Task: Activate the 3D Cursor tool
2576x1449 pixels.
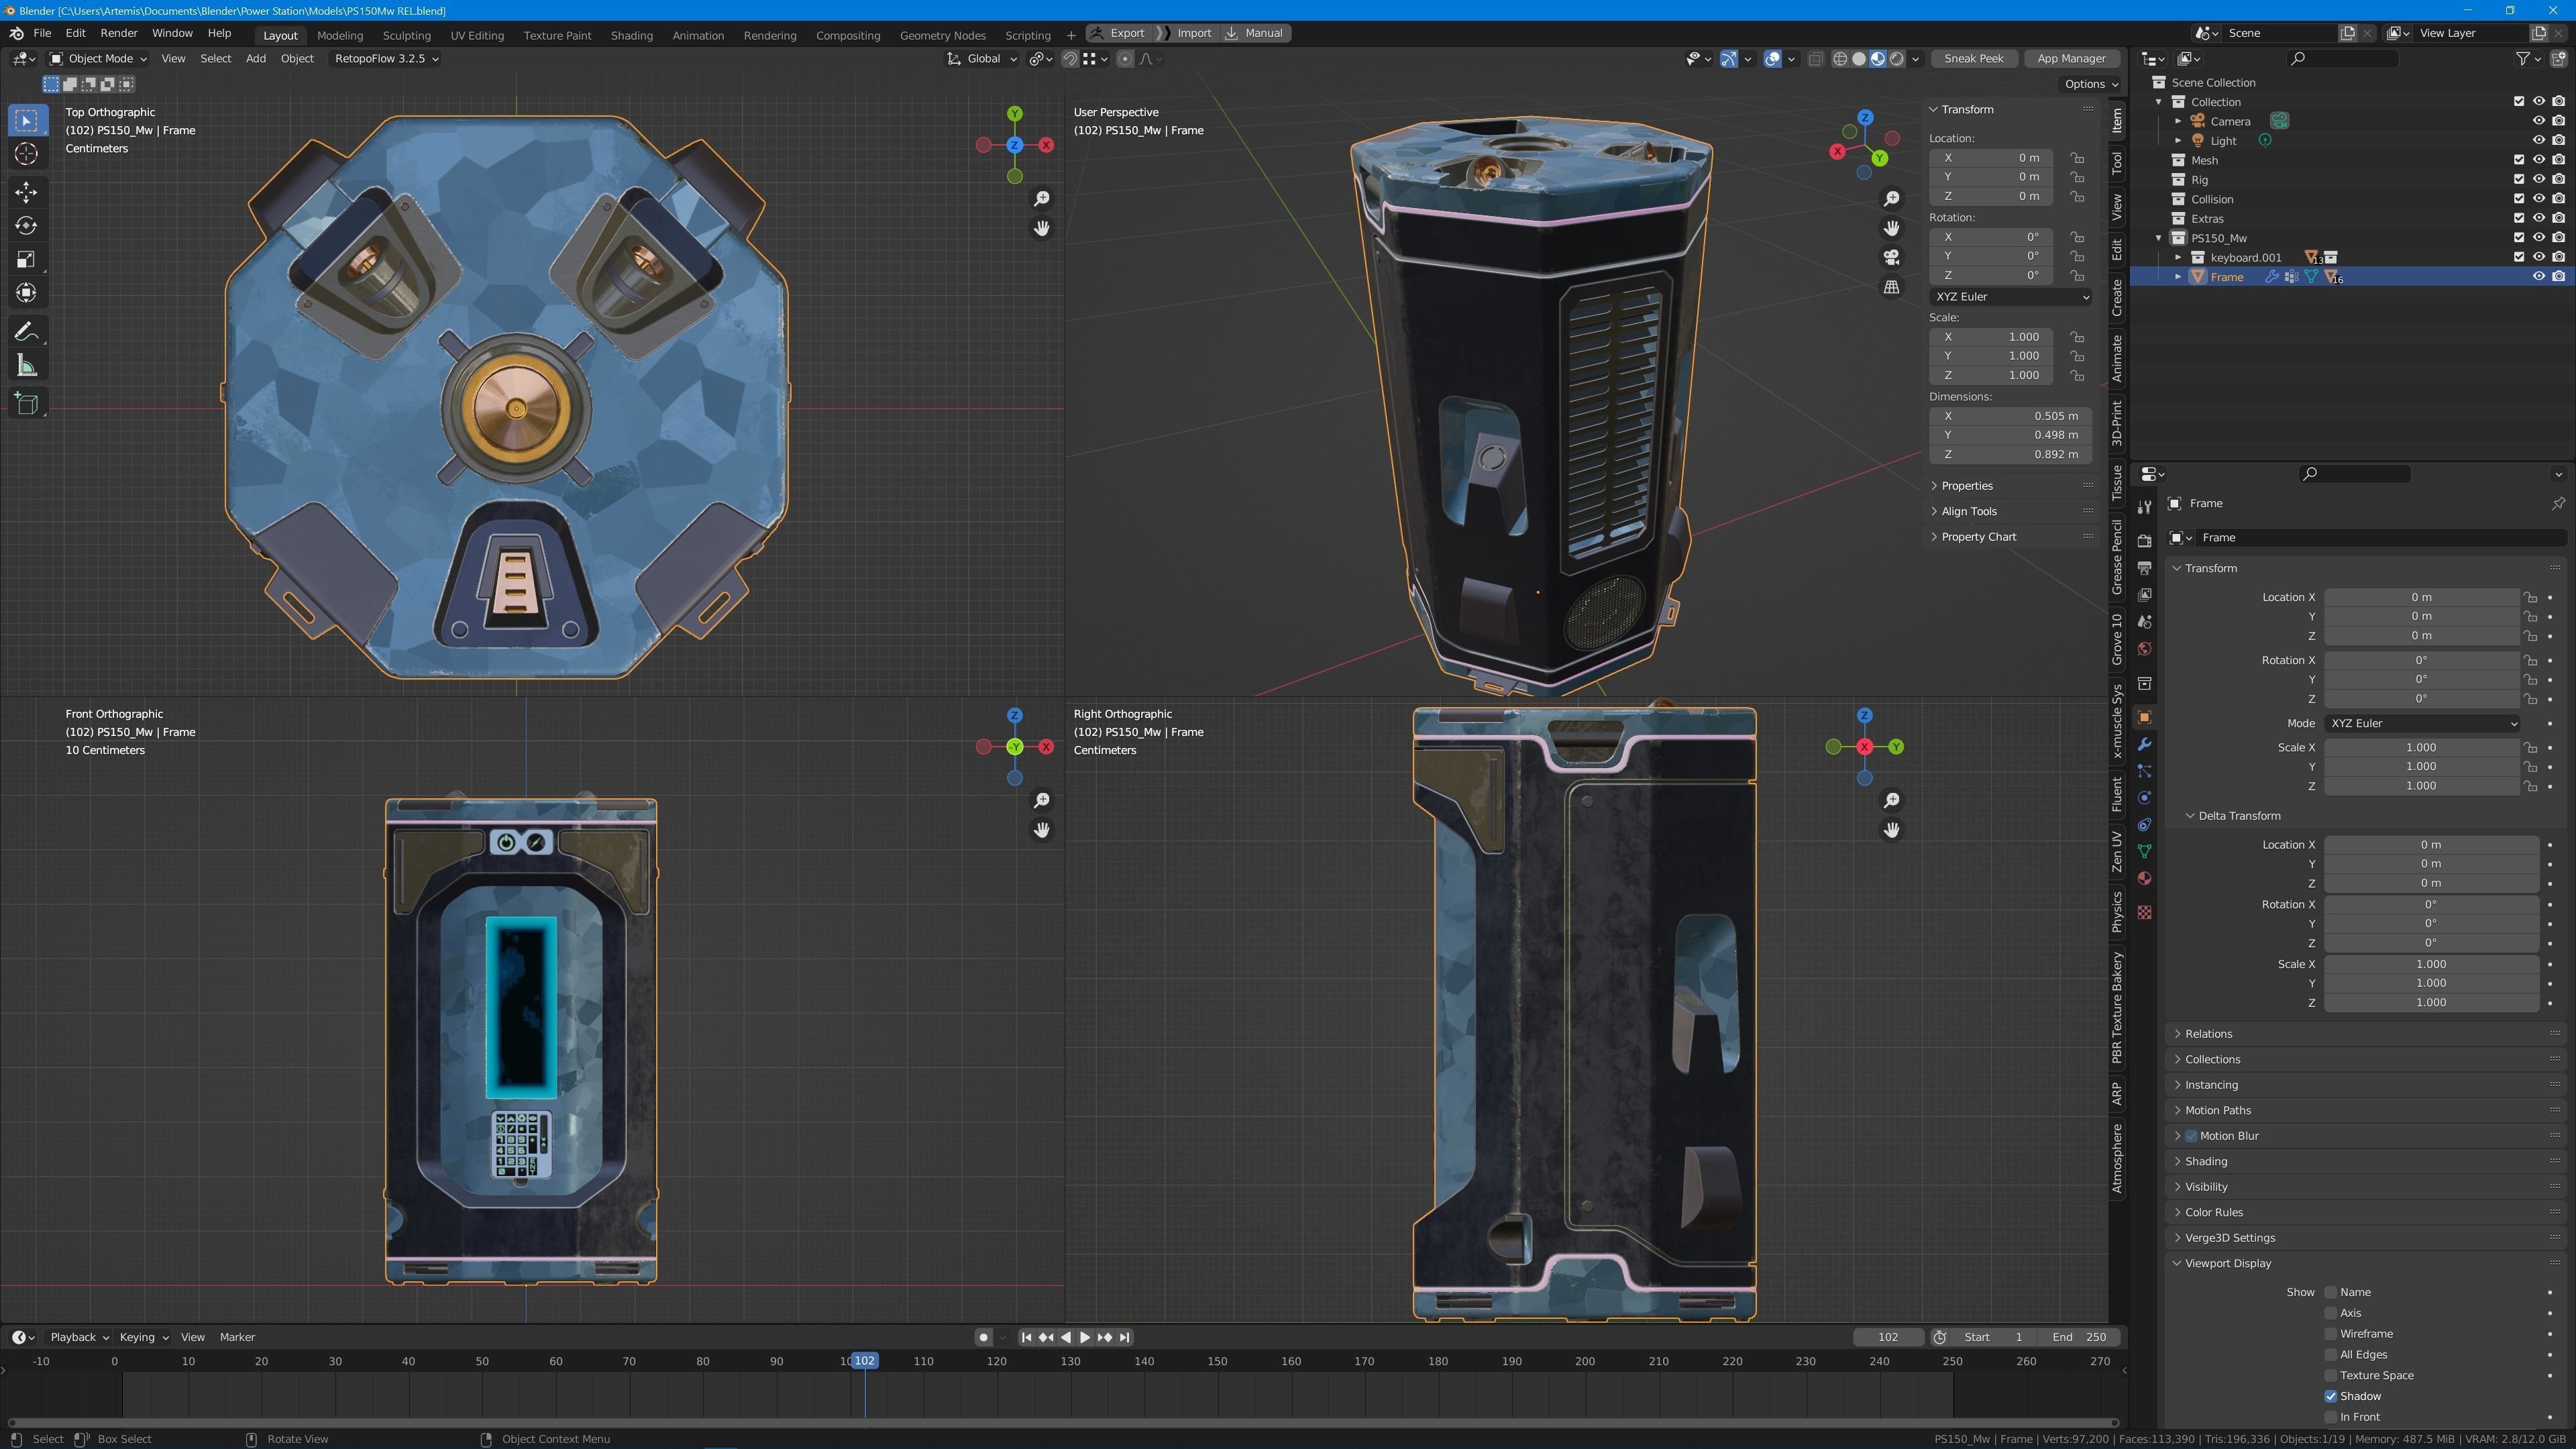Action: [27, 154]
